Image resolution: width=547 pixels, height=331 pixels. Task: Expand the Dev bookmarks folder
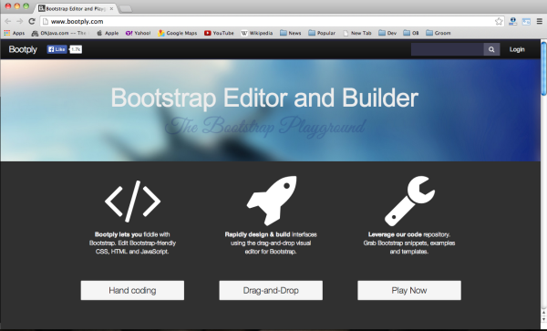click(x=387, y=33)
